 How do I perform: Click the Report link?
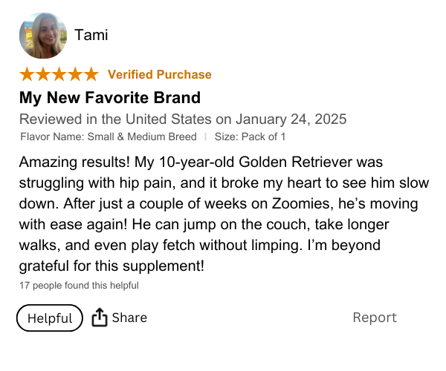[x=375, y=318]
